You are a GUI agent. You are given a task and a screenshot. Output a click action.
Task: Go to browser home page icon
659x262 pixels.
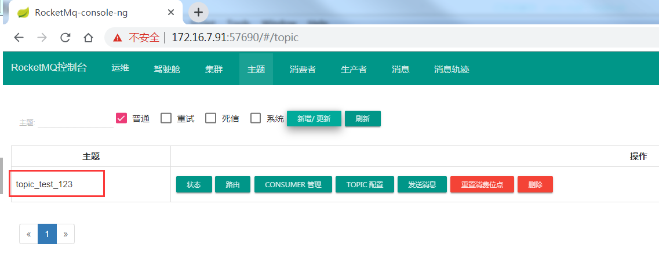pos(88,38)
